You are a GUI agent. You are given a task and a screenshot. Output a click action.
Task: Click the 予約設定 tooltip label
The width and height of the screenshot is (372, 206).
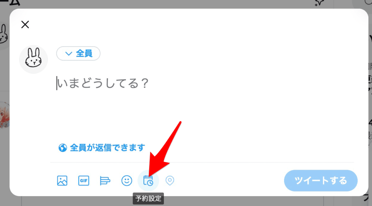(x=148, y=198)
